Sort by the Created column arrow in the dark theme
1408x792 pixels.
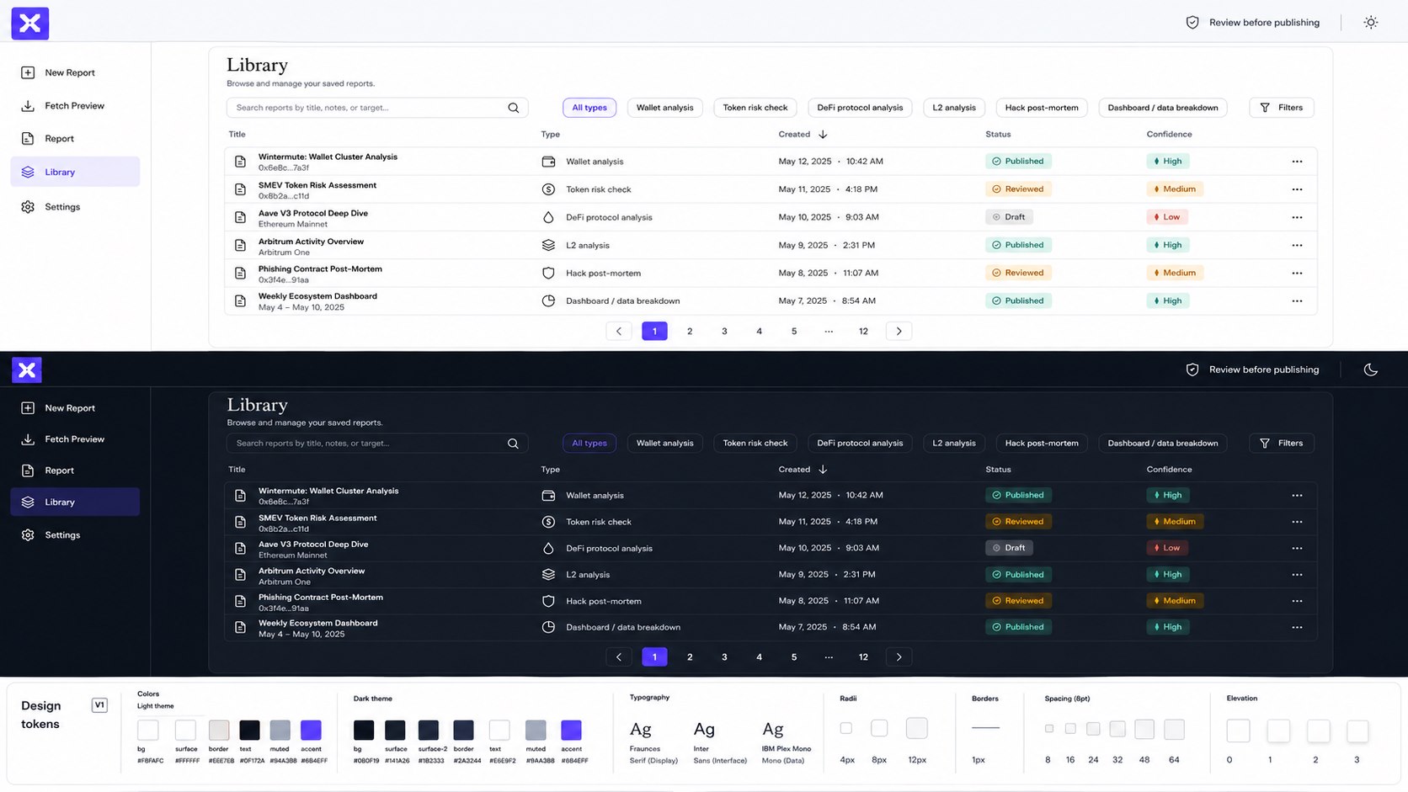point(823,470)
